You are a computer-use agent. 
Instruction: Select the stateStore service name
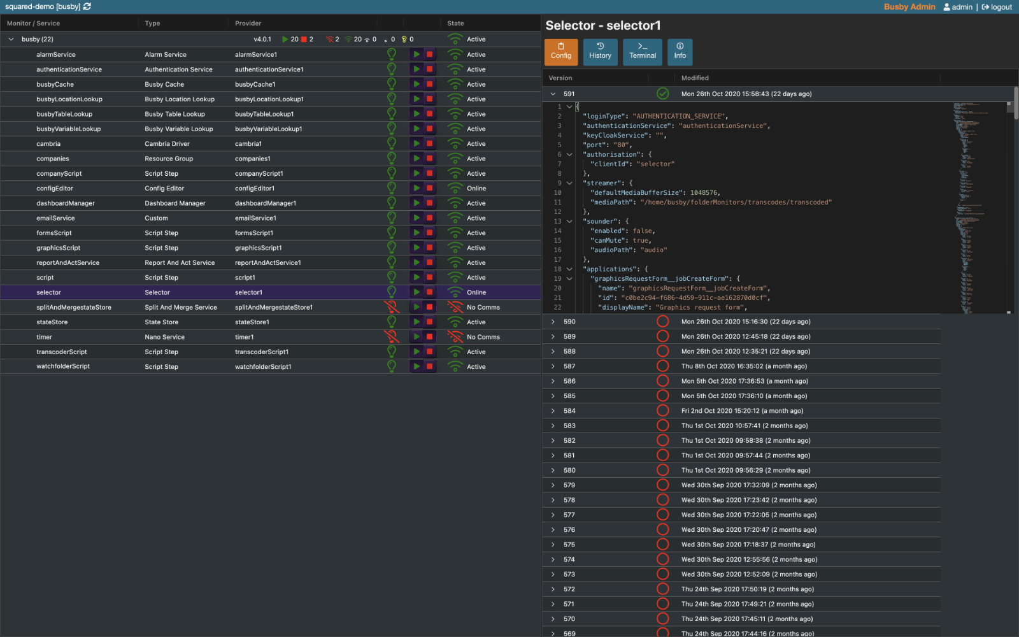pyautogui.click(x=52, y=322)
